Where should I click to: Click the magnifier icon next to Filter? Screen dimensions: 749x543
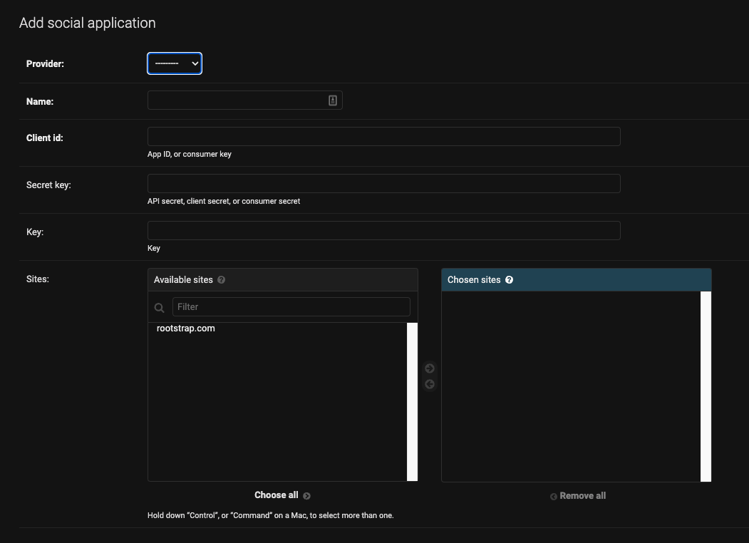pos(160,308)
